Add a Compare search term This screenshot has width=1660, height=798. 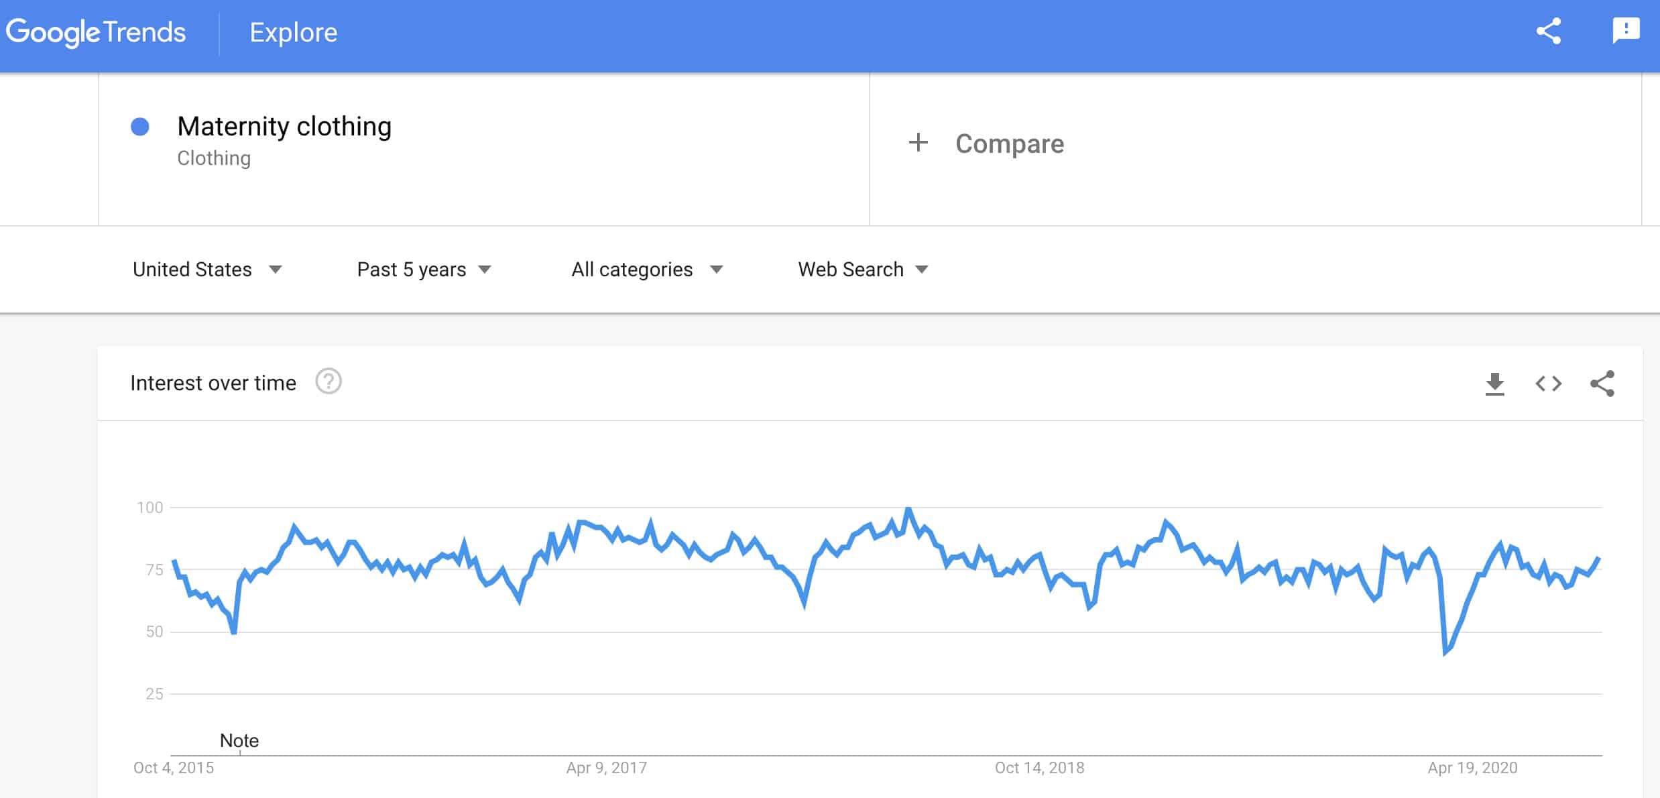(x=1009, y=144)
